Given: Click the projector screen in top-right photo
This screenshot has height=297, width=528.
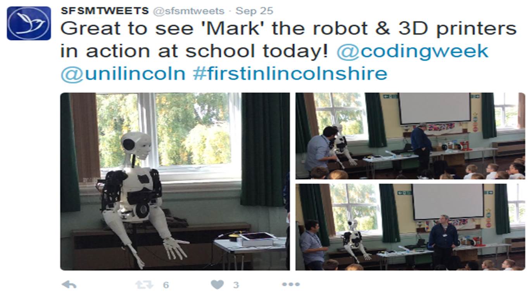Looking at the screenshot, I should click(435, 108).
